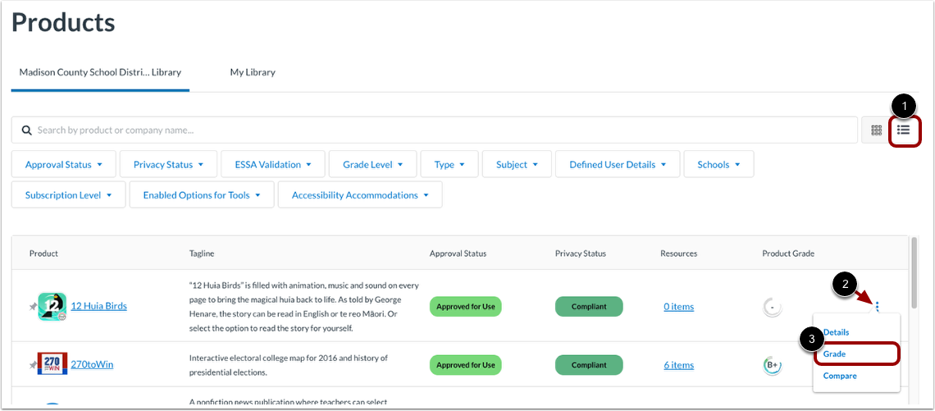Click the 12 Huia Birds product logo
The image size is (935, 411).
point(52,307)
